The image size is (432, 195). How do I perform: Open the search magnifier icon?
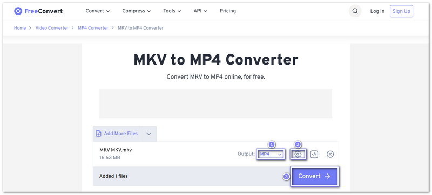[x=355, y=11]
